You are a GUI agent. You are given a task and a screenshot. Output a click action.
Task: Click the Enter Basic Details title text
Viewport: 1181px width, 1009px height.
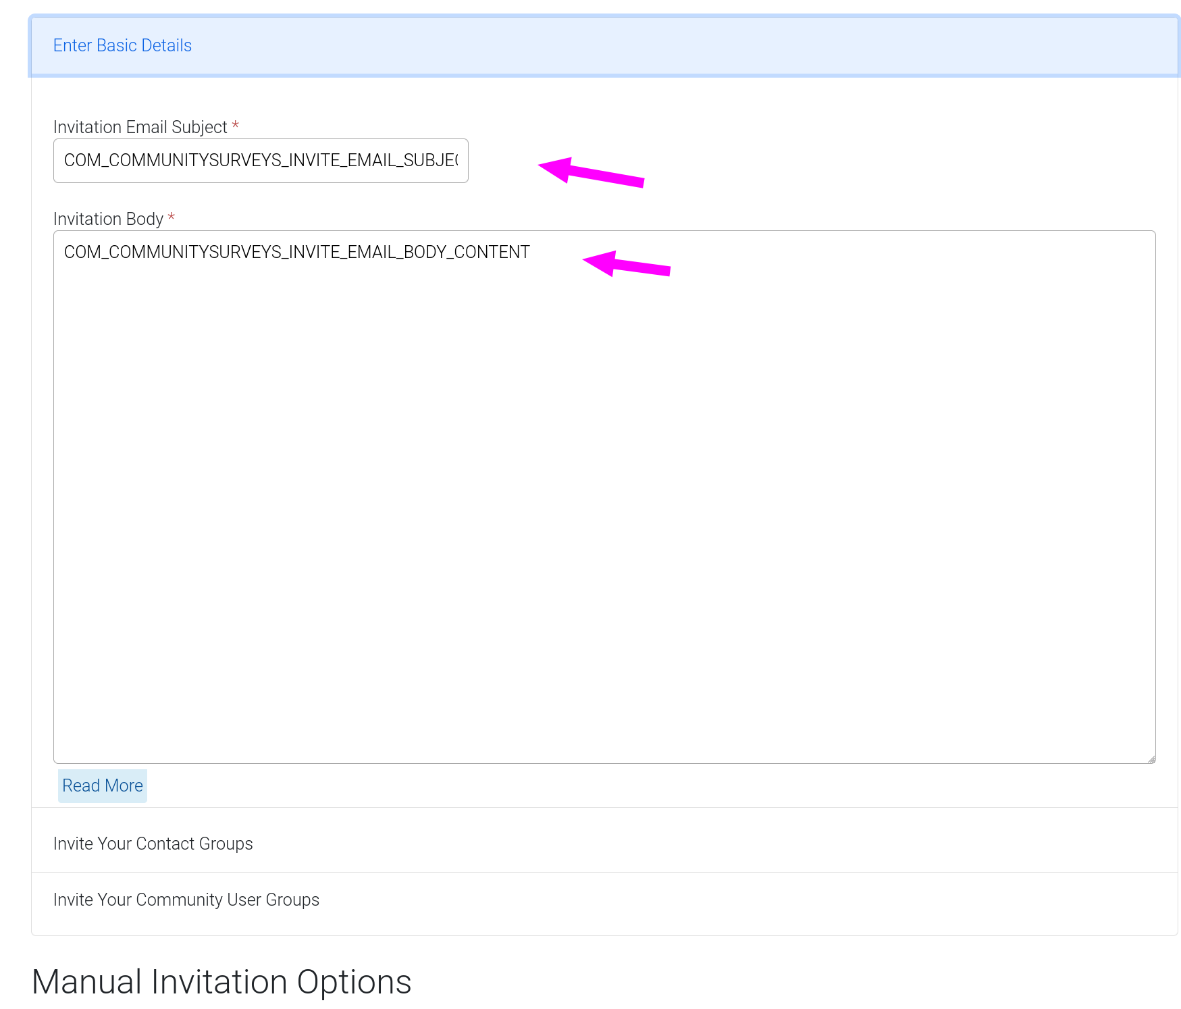[x=122, y=45]
